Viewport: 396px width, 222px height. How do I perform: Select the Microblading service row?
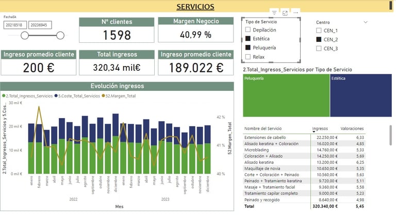pyautogui.click(x=304, y=150)
